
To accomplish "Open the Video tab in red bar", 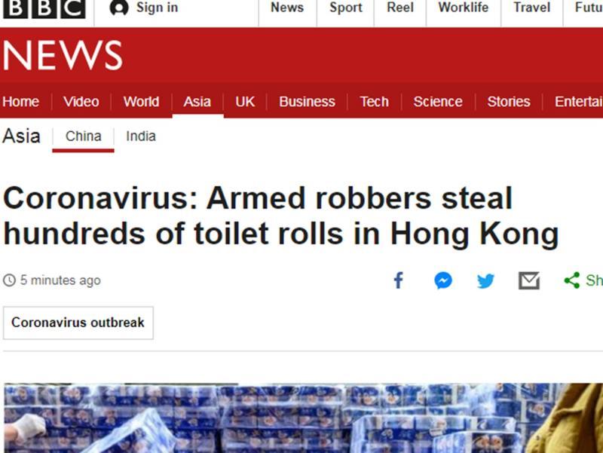I will (x=81, y=102).
